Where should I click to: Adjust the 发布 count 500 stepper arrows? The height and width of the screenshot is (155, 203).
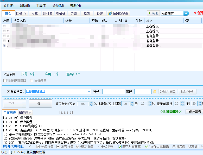pos(91,104)
